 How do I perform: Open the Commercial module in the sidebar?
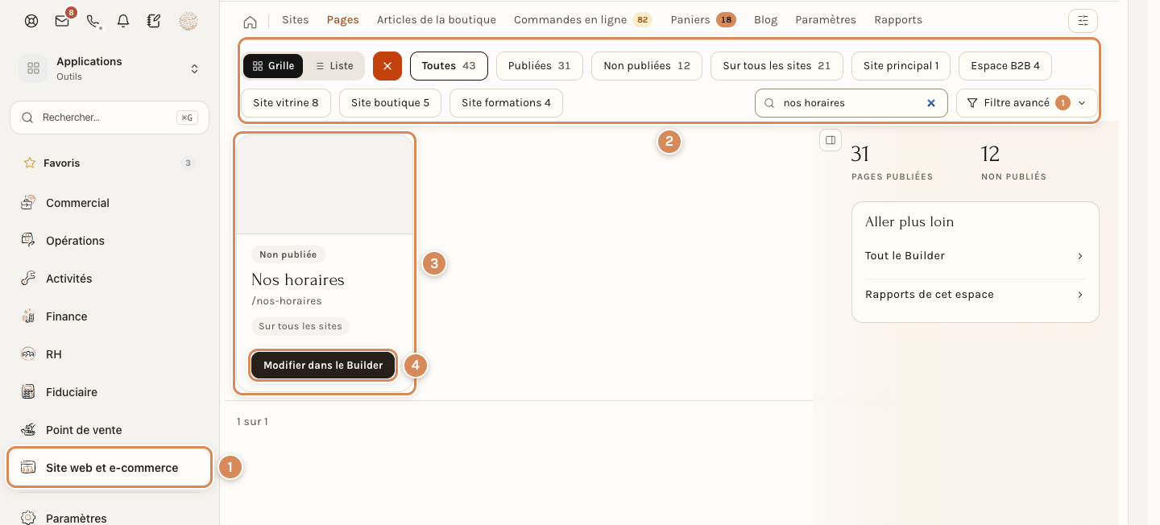coord(110,203)
